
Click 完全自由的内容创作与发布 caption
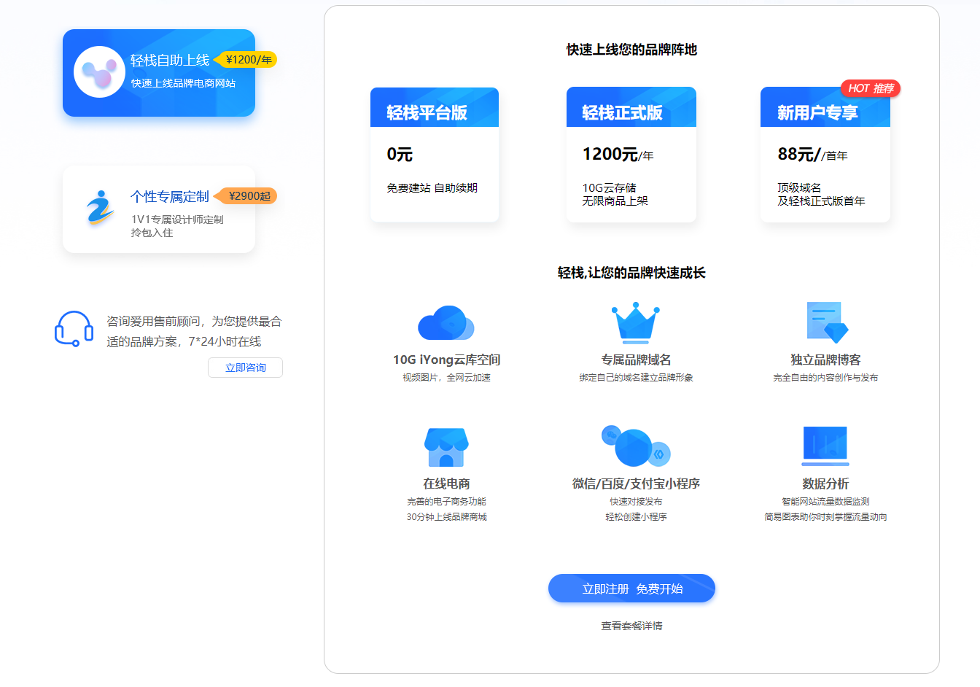pyautogui.click(x=825, y=378)
